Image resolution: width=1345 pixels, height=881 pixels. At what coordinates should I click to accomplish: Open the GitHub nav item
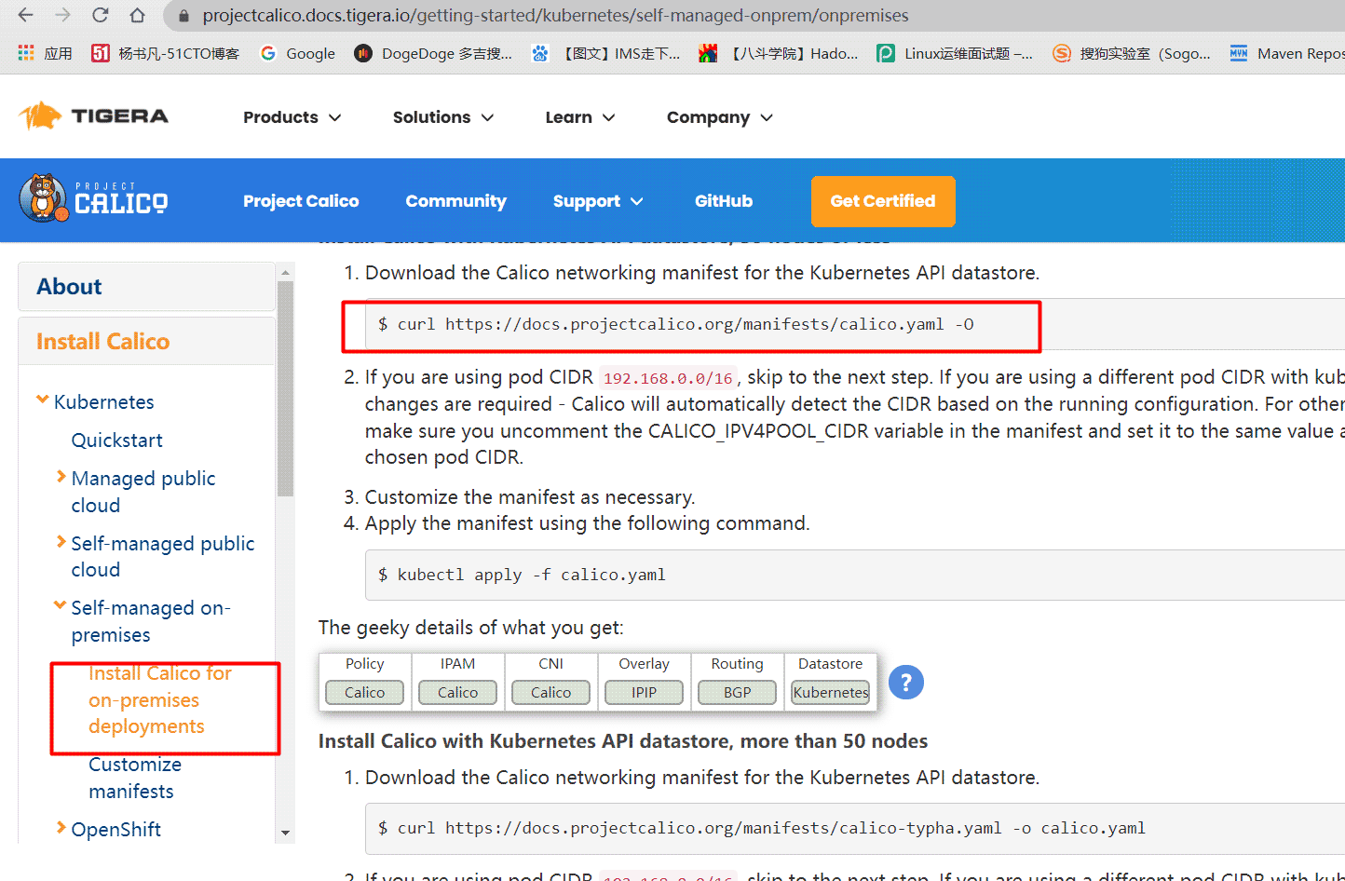tap(724, 201)
